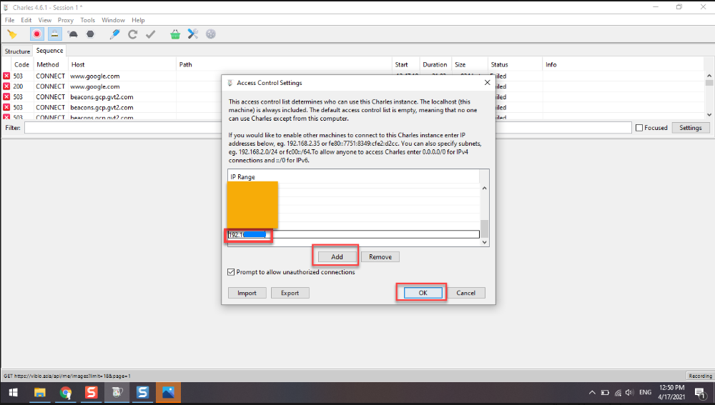Open the Photos app in the taskbar
This screenshot has height=405, width=715.
pos(168,393)
